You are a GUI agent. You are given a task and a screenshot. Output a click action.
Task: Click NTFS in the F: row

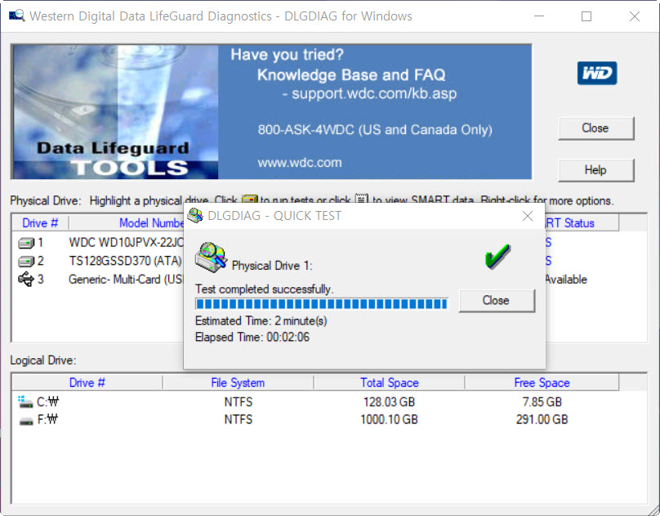click(239, 420)
